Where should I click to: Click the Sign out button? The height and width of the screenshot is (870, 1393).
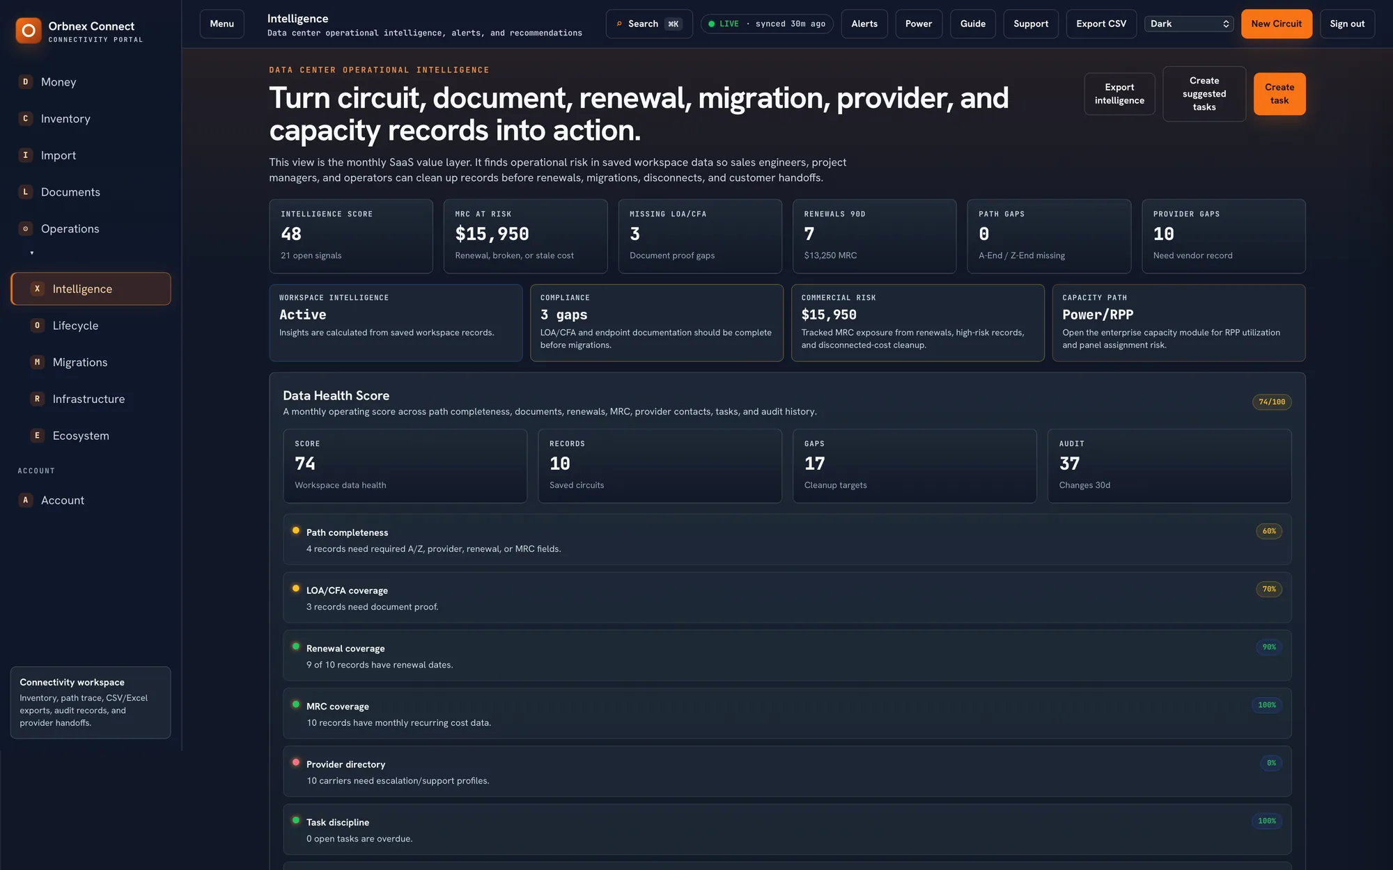pos(1347,24)
